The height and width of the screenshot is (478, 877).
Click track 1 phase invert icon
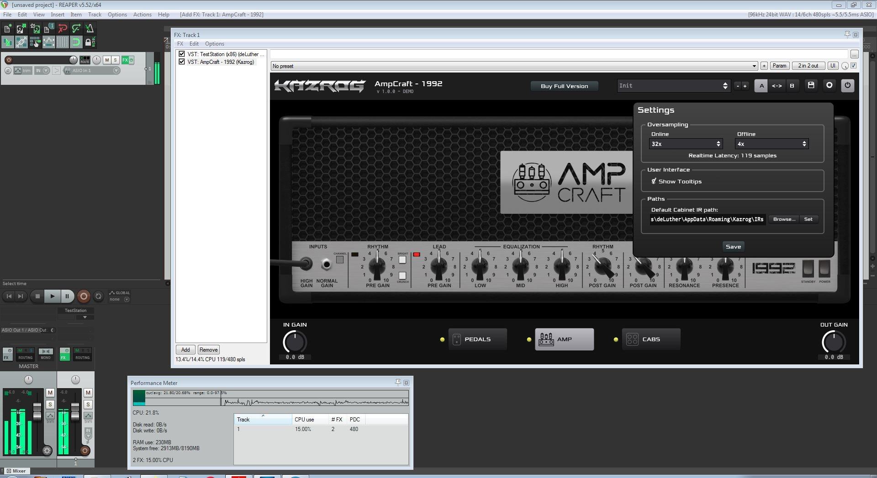click(x=8, y=70)
